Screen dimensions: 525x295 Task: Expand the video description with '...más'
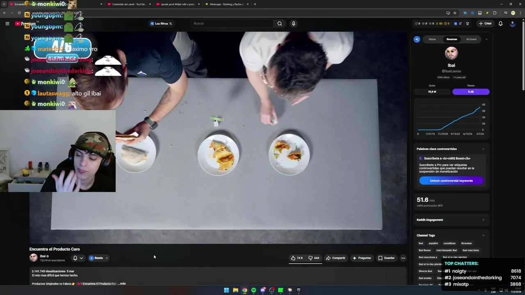tap(122, 284)
